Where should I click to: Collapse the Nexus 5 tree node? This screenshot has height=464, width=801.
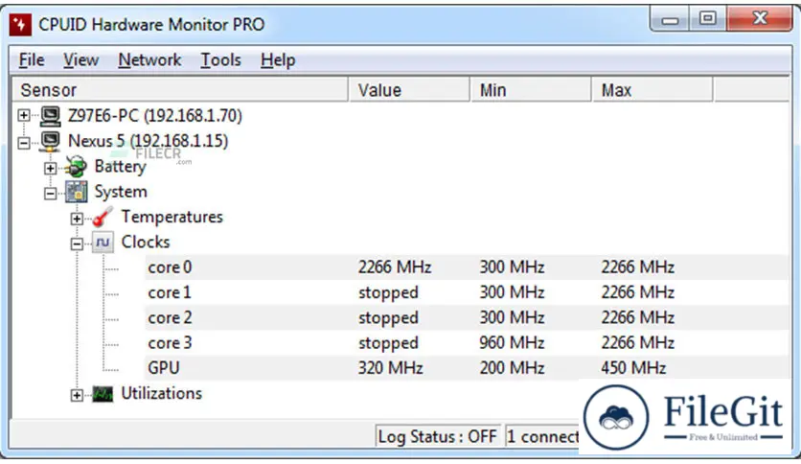coord(24,143)
